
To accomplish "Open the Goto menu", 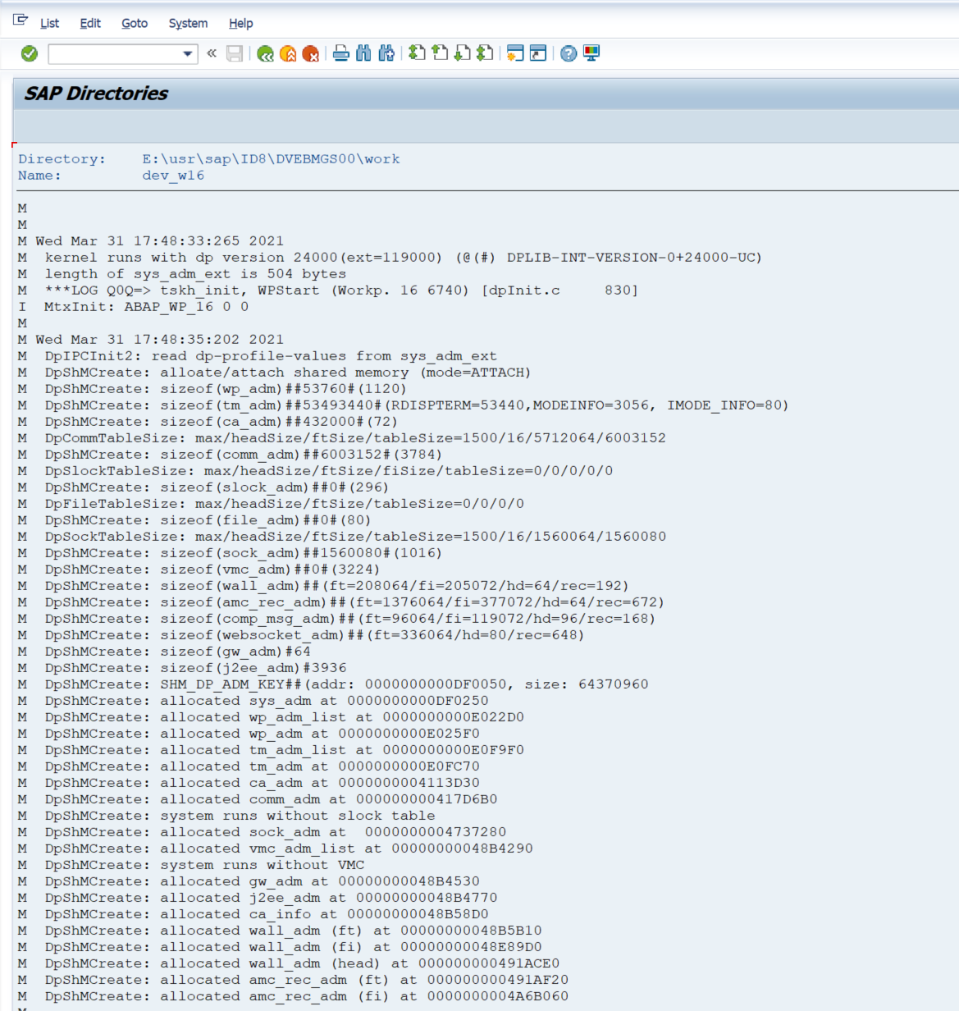I will 135,23.
